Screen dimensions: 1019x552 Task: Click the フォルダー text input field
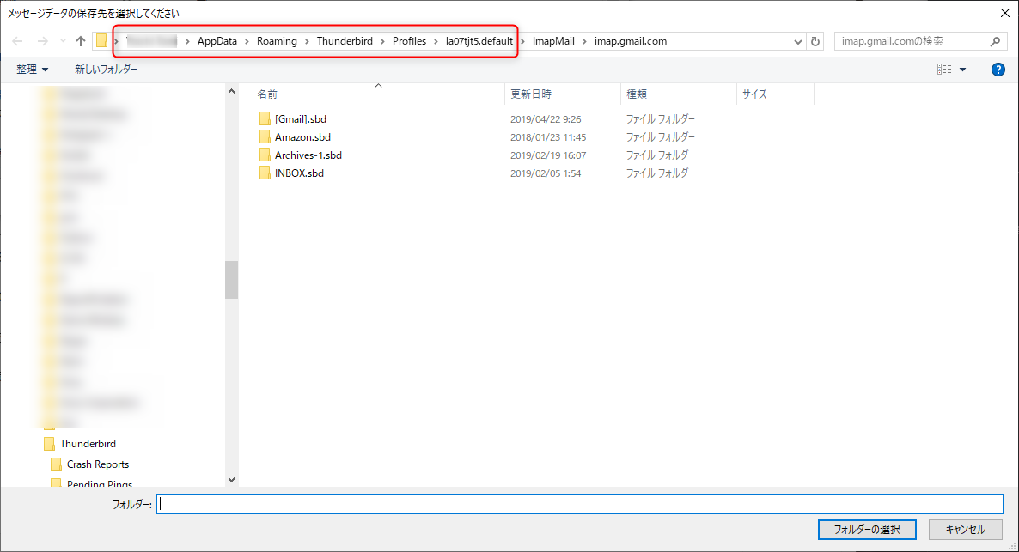(580, 504)
